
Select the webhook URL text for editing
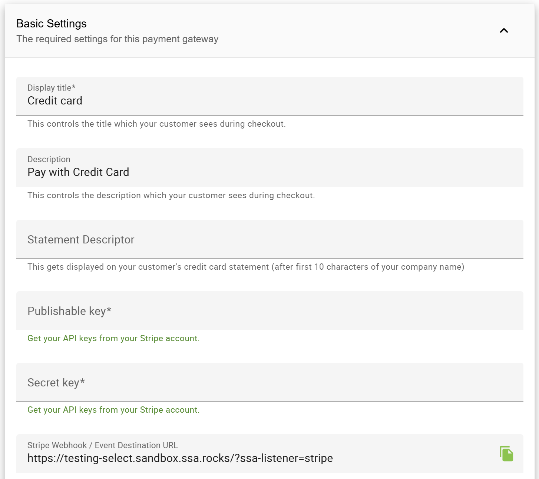point(180,458)
